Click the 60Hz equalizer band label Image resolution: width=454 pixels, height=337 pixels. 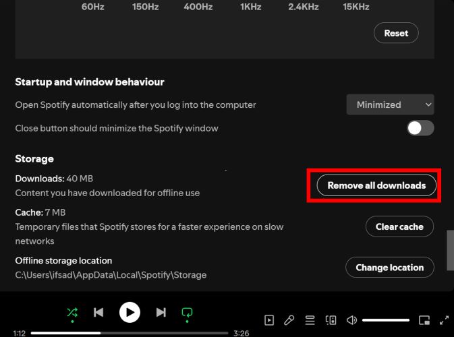[x=93, y=7]
